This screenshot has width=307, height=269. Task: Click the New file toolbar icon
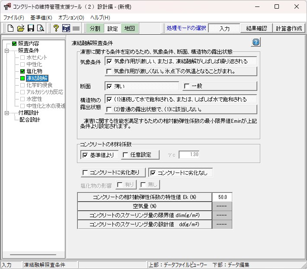pyautogui.click(x=10, y=29)
